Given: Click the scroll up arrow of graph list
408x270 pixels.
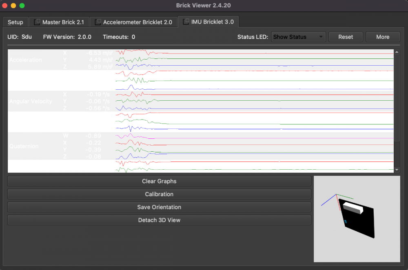Looking at the screenshot, I should (397, 52).
